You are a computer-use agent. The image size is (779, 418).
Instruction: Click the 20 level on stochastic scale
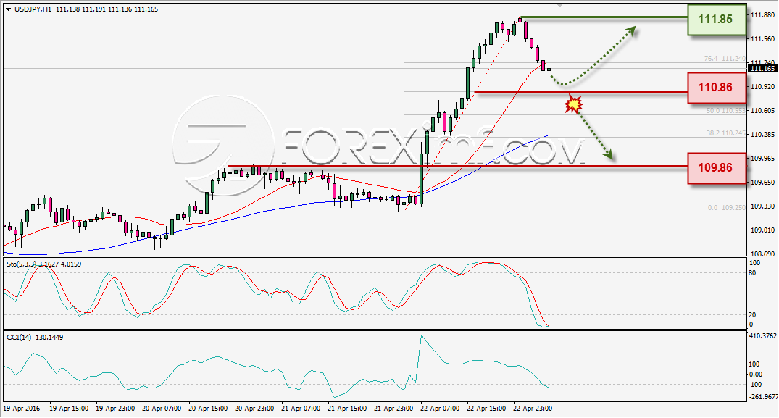coord(752,314)
